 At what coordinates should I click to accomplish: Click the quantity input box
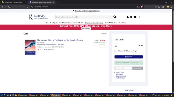coord(102,46)
